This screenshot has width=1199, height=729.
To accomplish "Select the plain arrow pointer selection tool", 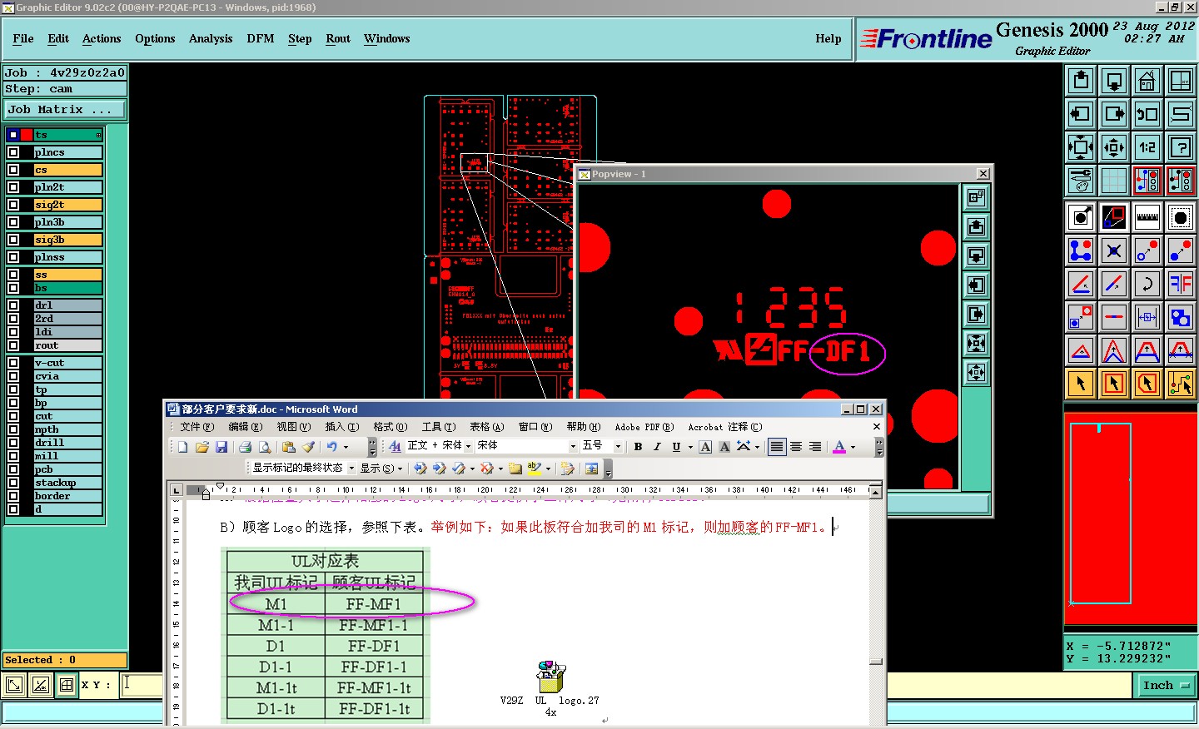I will 1081,384.
